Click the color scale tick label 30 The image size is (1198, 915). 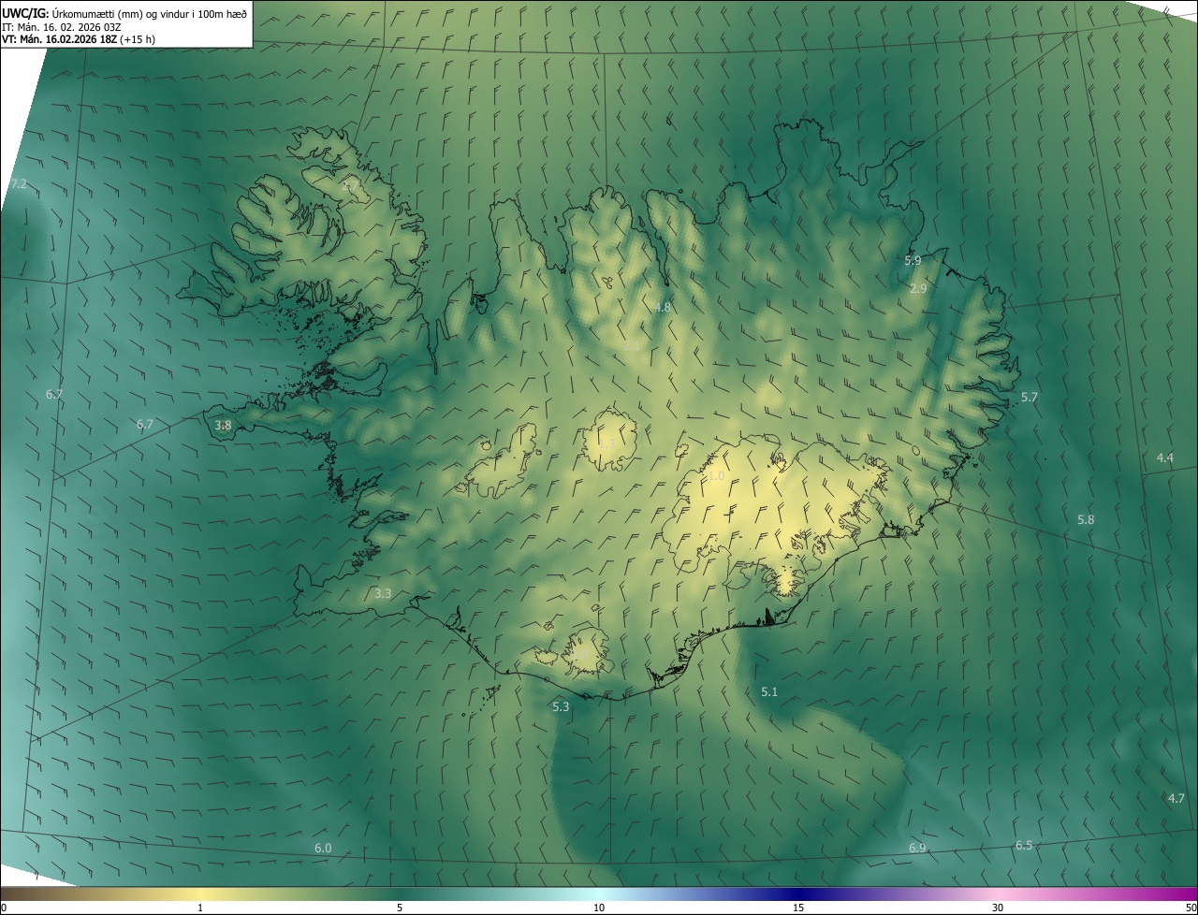998,908
